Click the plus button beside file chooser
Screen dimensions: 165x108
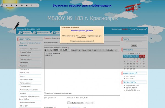click(69, 103)
